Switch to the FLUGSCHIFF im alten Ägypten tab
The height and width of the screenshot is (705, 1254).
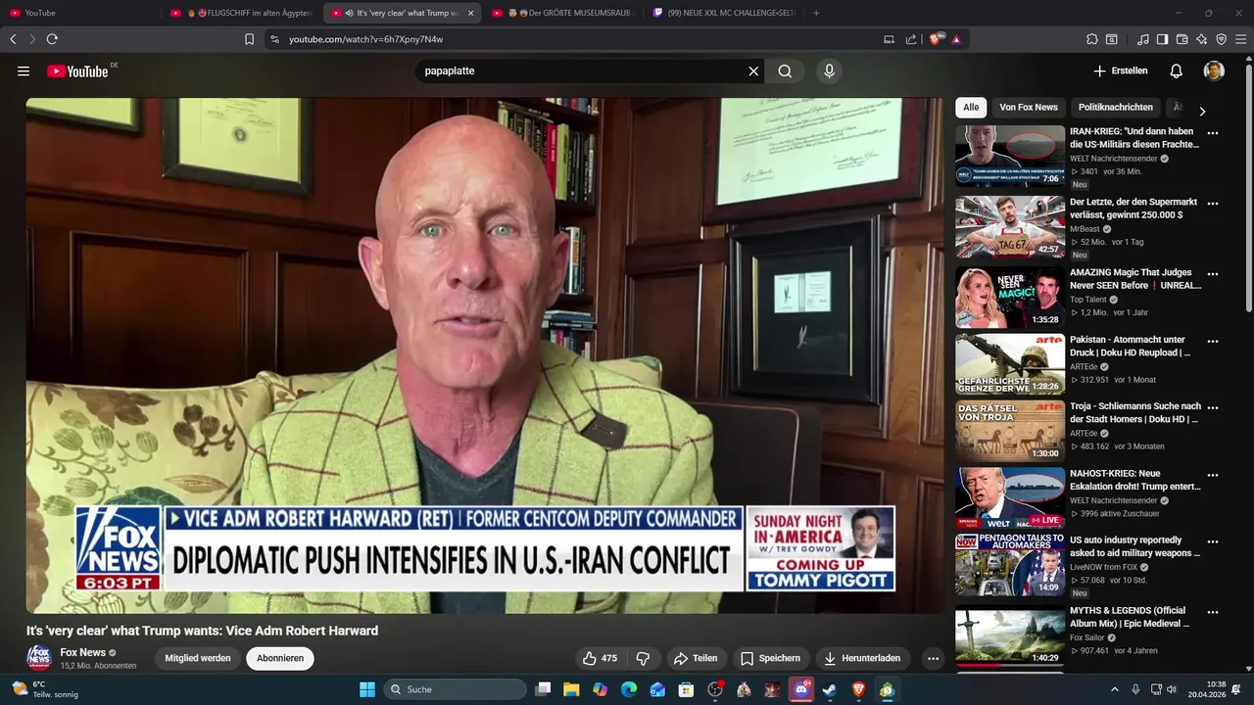coord(240,13)
